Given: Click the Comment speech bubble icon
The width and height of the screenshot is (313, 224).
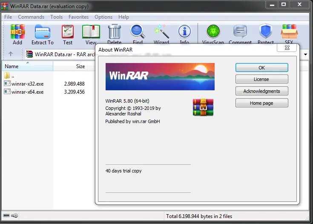Looking at the screenshot, I should [240, 32].
